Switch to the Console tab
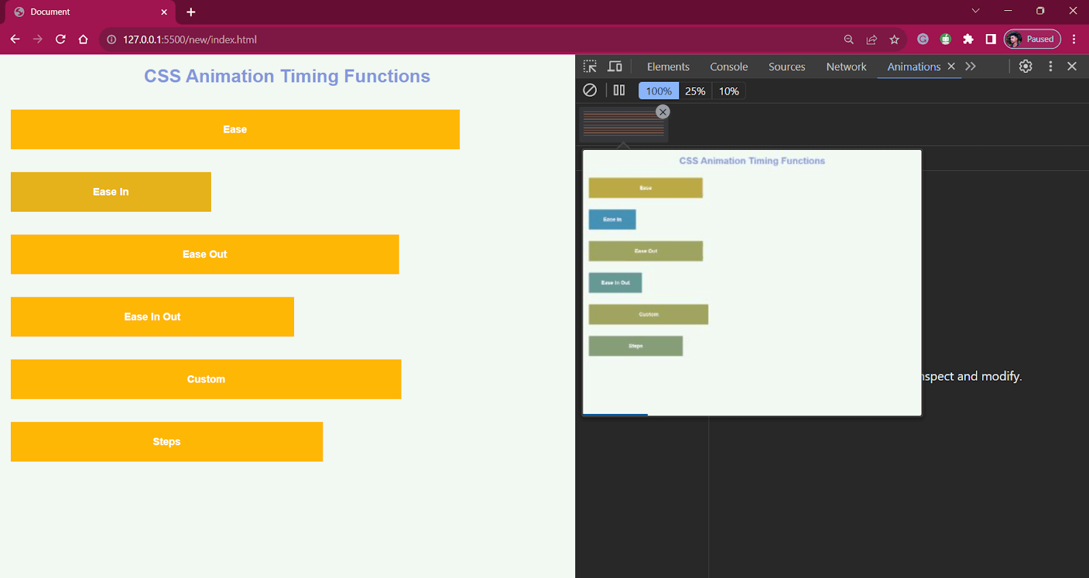Viewport: 1089px width, 578px height. pyautogui.click(x=728, y=67)
